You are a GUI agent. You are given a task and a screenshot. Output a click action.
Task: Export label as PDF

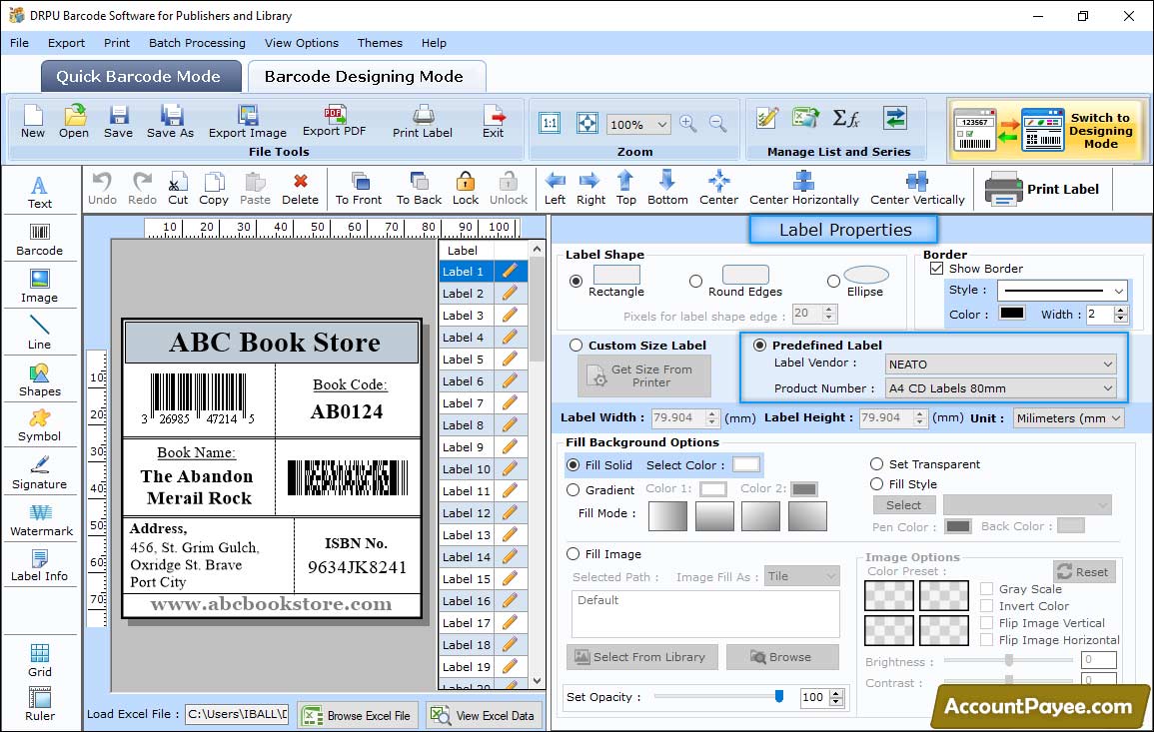[334, 122]
